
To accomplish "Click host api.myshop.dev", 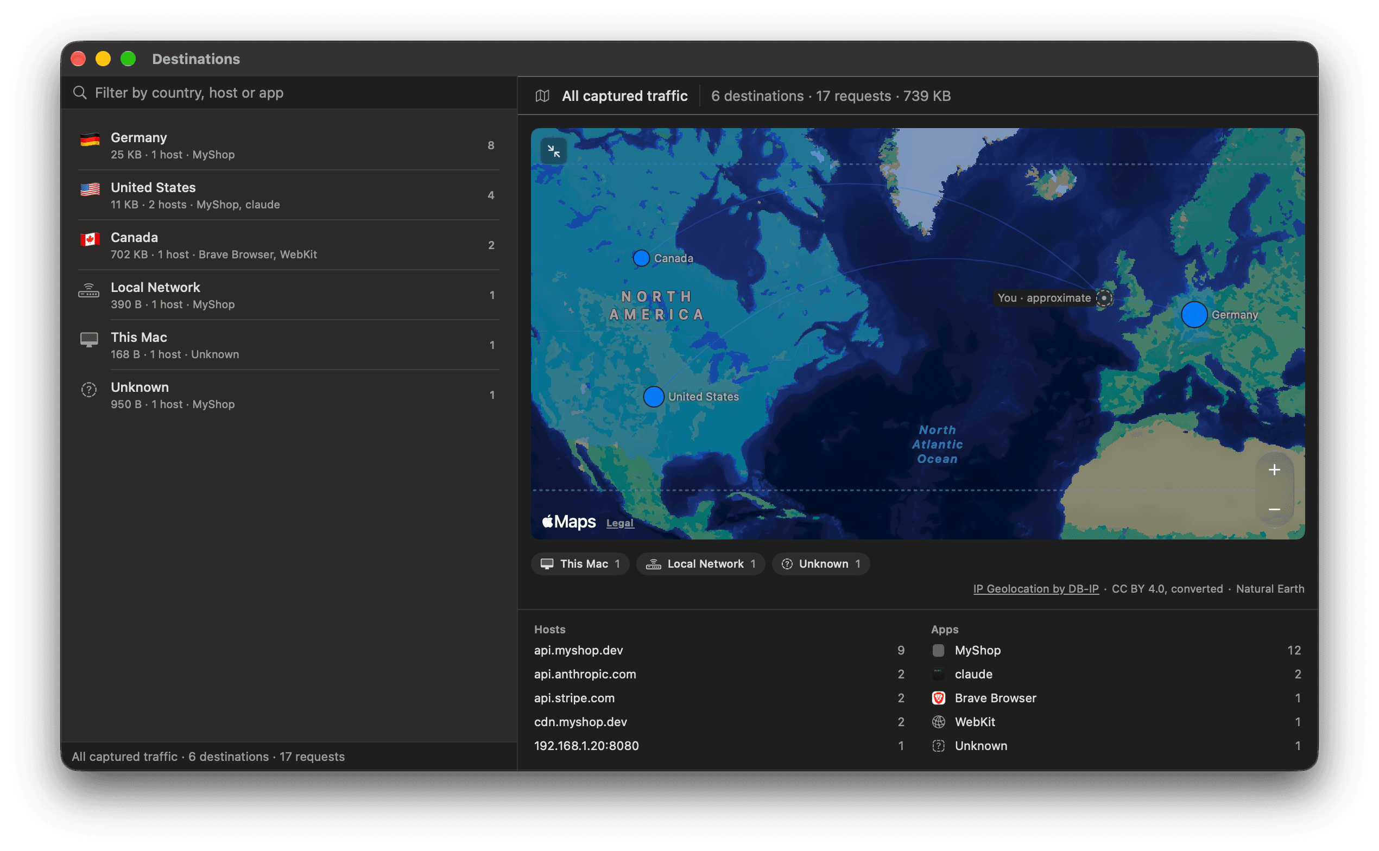I will (578, 650).
